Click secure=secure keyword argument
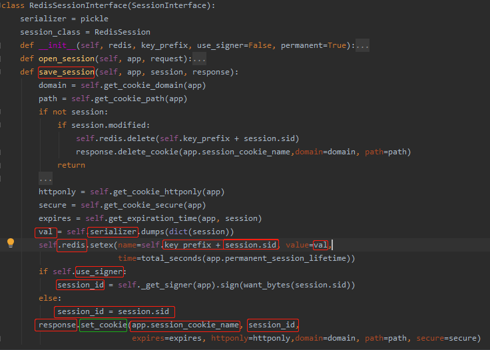The image size is (490, 350). coord(446,339)
